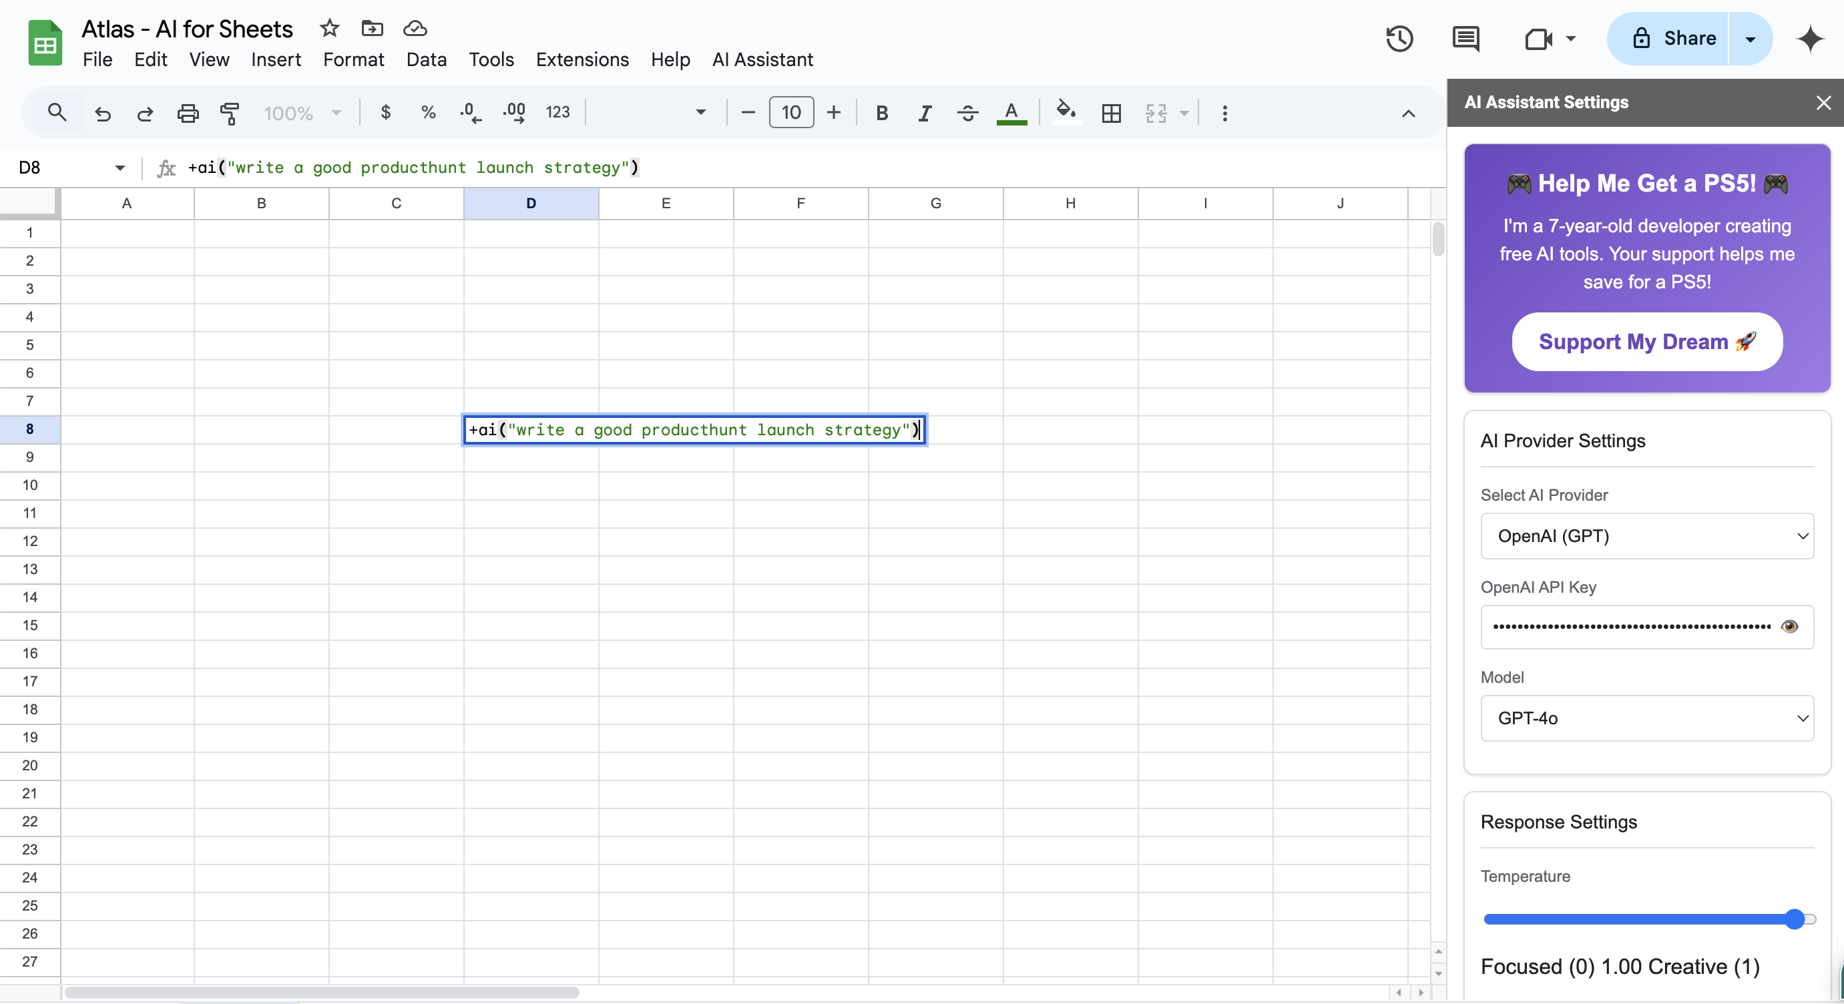Open the GPT-4o model dropdown
This screenshot has width=1844, height=1004.
(1646, 718)
